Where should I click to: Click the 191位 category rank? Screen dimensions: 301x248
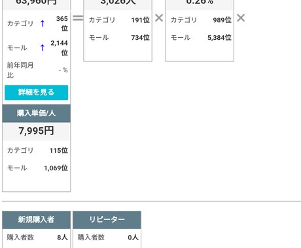tap(141, 20)
